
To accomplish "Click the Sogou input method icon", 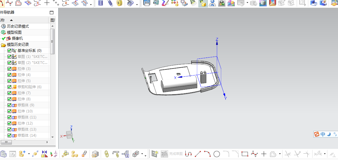I will click(x=317, y=134).
